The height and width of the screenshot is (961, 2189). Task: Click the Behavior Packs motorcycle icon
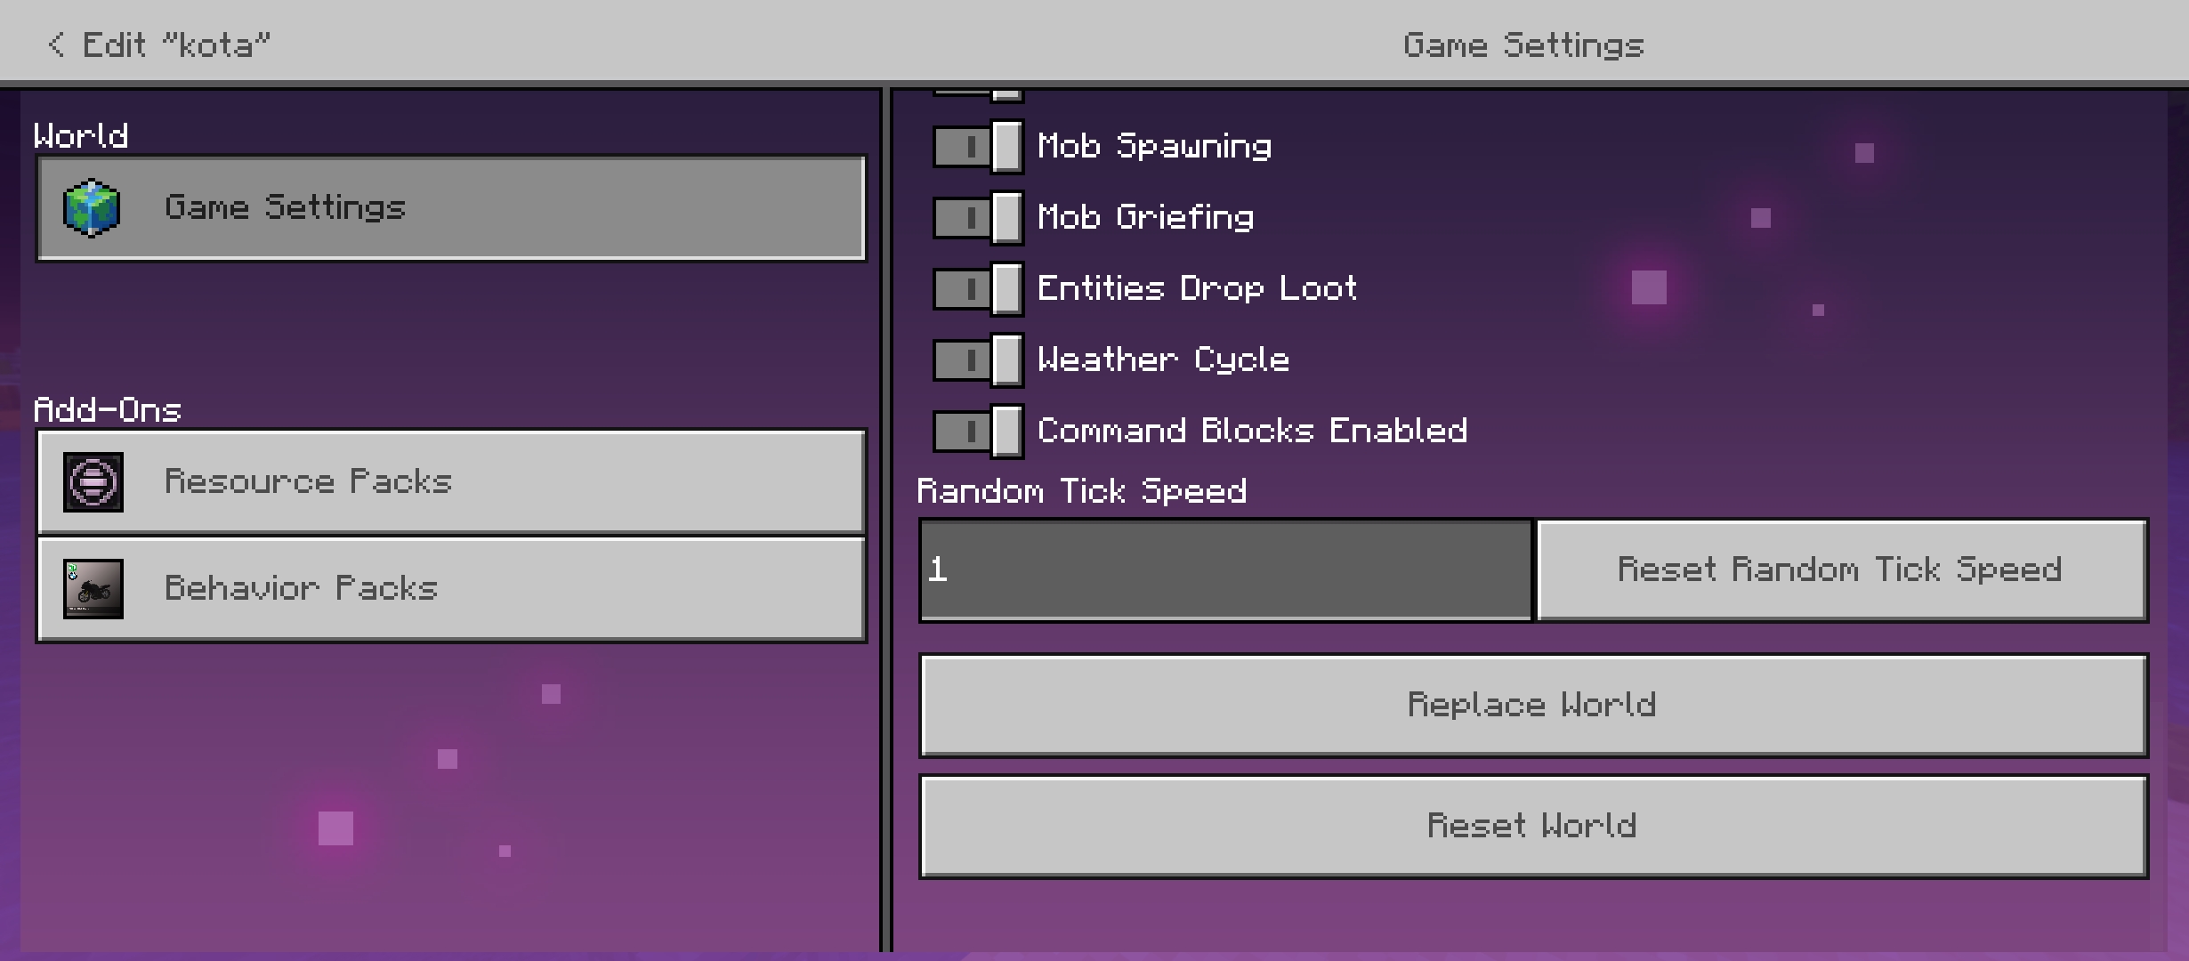(93, 589)
